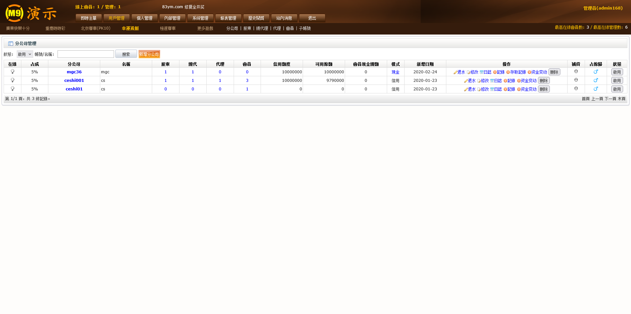The image size is (631, 314).
Task: Click the 存取記錄 icon in mgc36 row
Action: pos(508,72)
